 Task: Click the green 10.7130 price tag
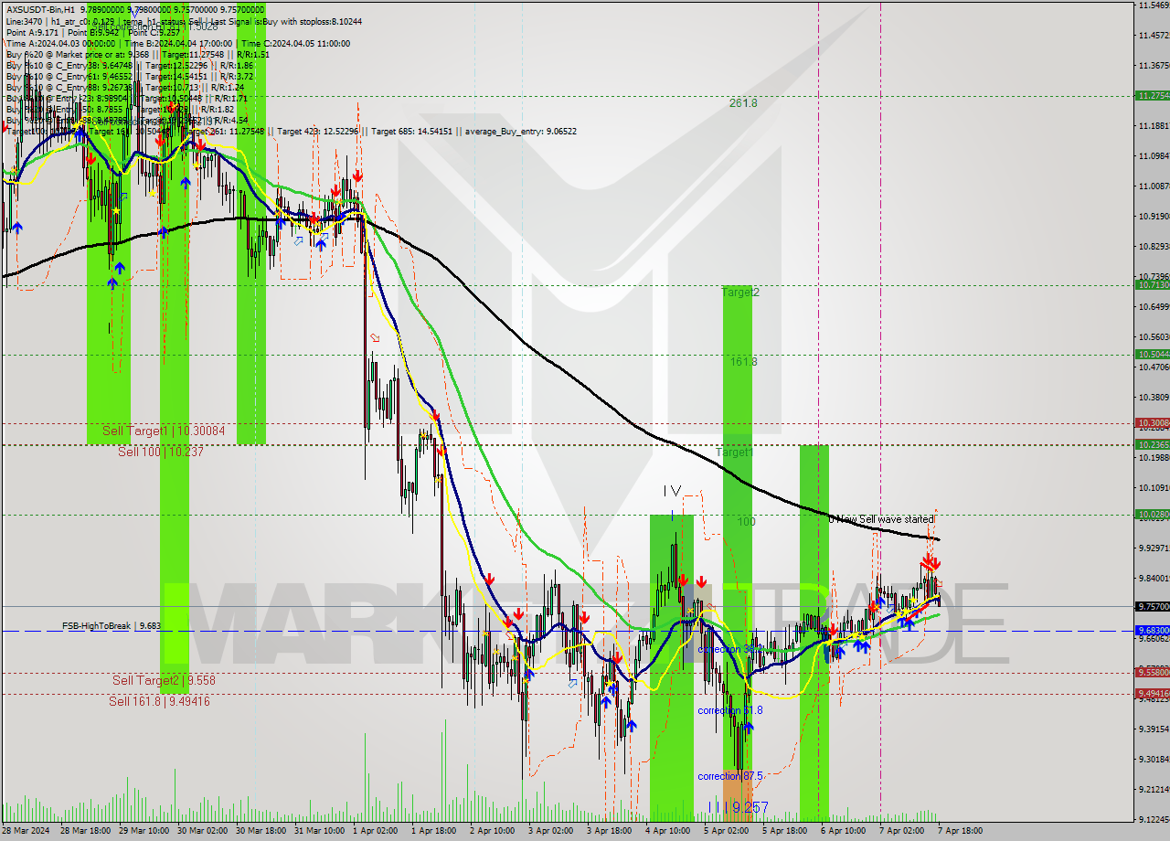(1152, 284)
